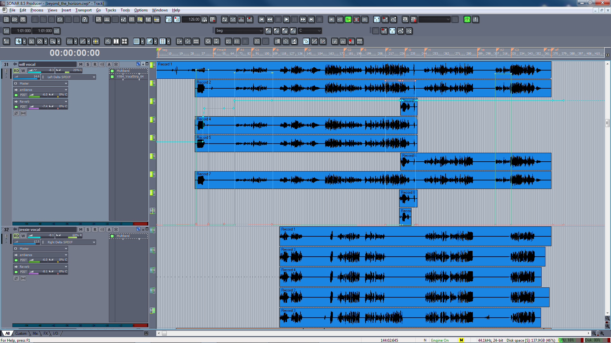This screenshot has height=343, width=611.
Task: Switch to the FX tab
Action: [x=46, y=333]
